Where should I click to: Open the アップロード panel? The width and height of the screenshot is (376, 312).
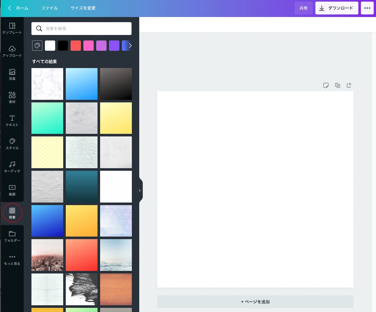pos(12,51)
